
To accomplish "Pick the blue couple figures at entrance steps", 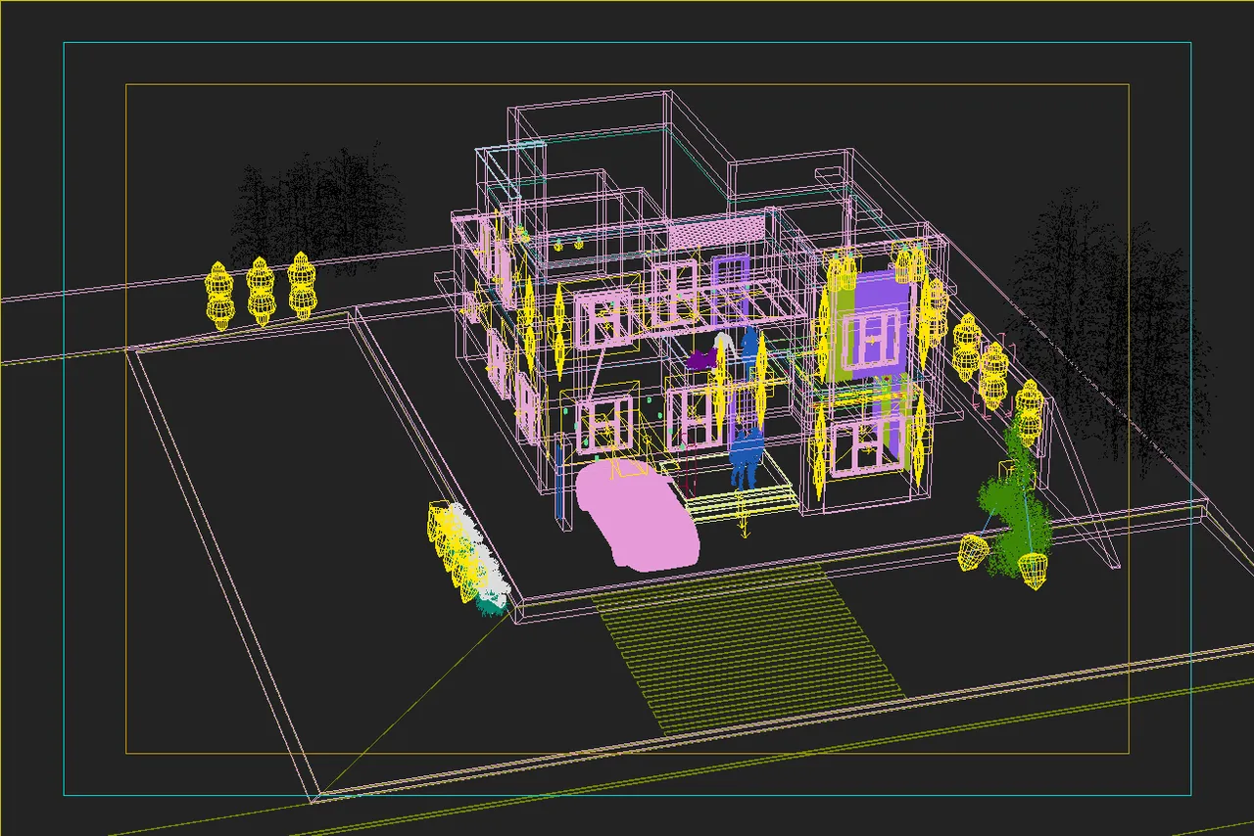I will [x=745, y=457].
